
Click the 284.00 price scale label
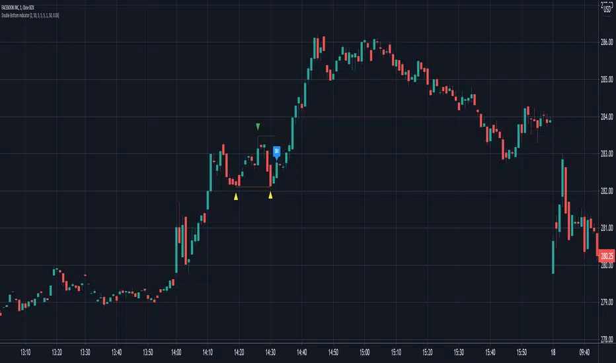coord(607,117)
